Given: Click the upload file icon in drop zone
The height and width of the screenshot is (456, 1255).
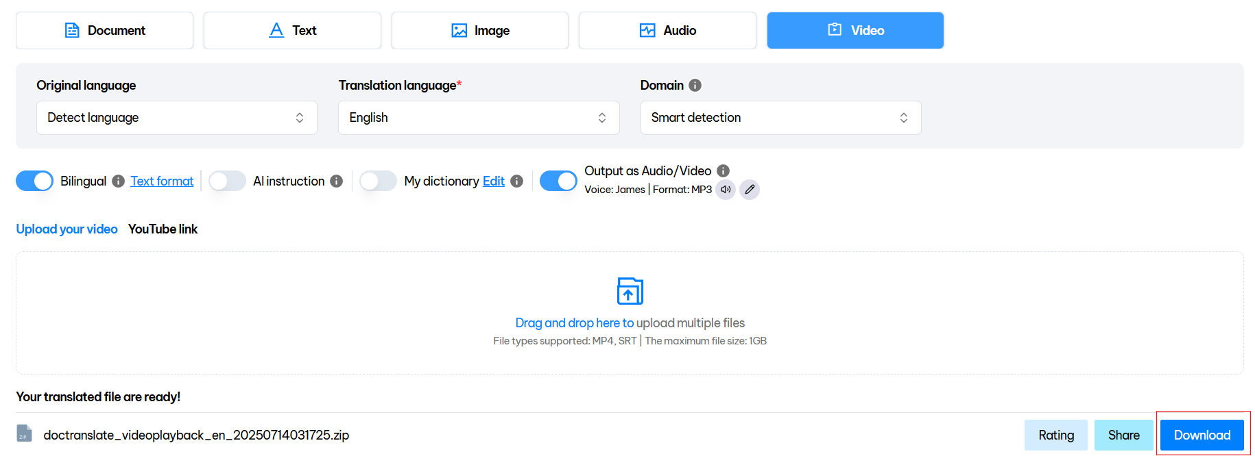Looking at the screenshot, I should tap(630, 291).
